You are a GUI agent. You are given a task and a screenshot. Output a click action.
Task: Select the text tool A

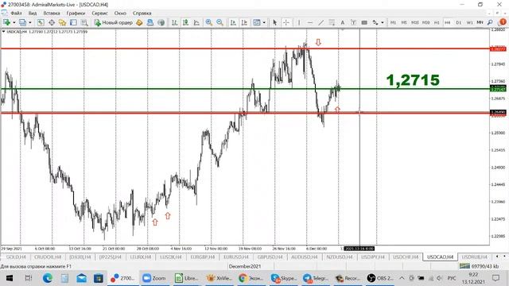[x=343, y=22]
